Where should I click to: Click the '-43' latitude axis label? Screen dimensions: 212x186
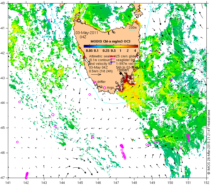(x=2, y=78)
